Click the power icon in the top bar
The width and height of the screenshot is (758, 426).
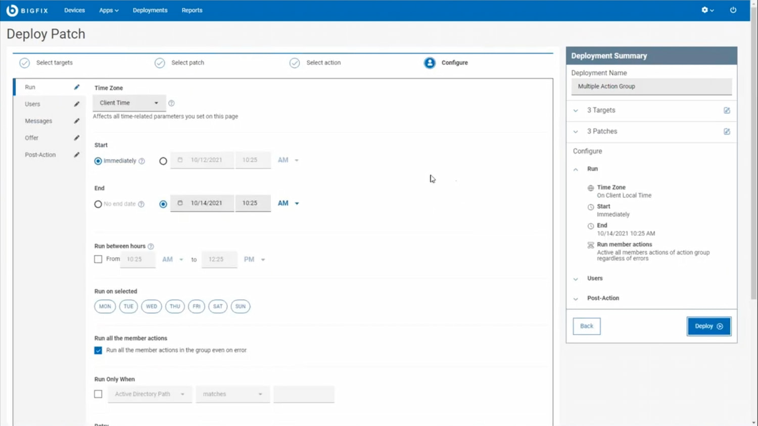click(733, 10)
